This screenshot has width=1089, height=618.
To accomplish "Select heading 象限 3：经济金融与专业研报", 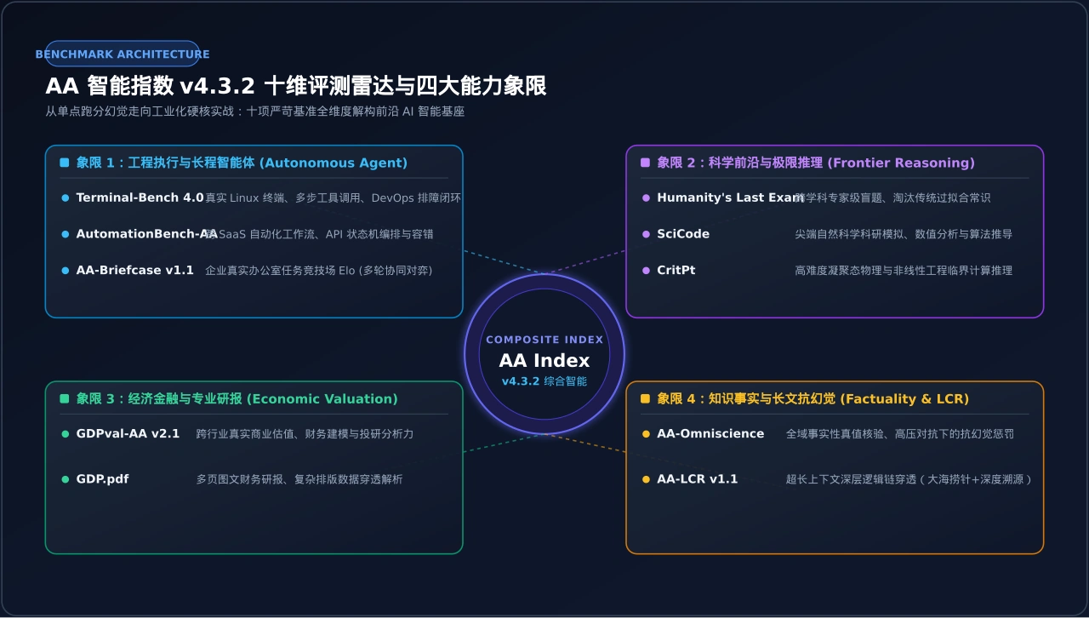I will 237,398.
